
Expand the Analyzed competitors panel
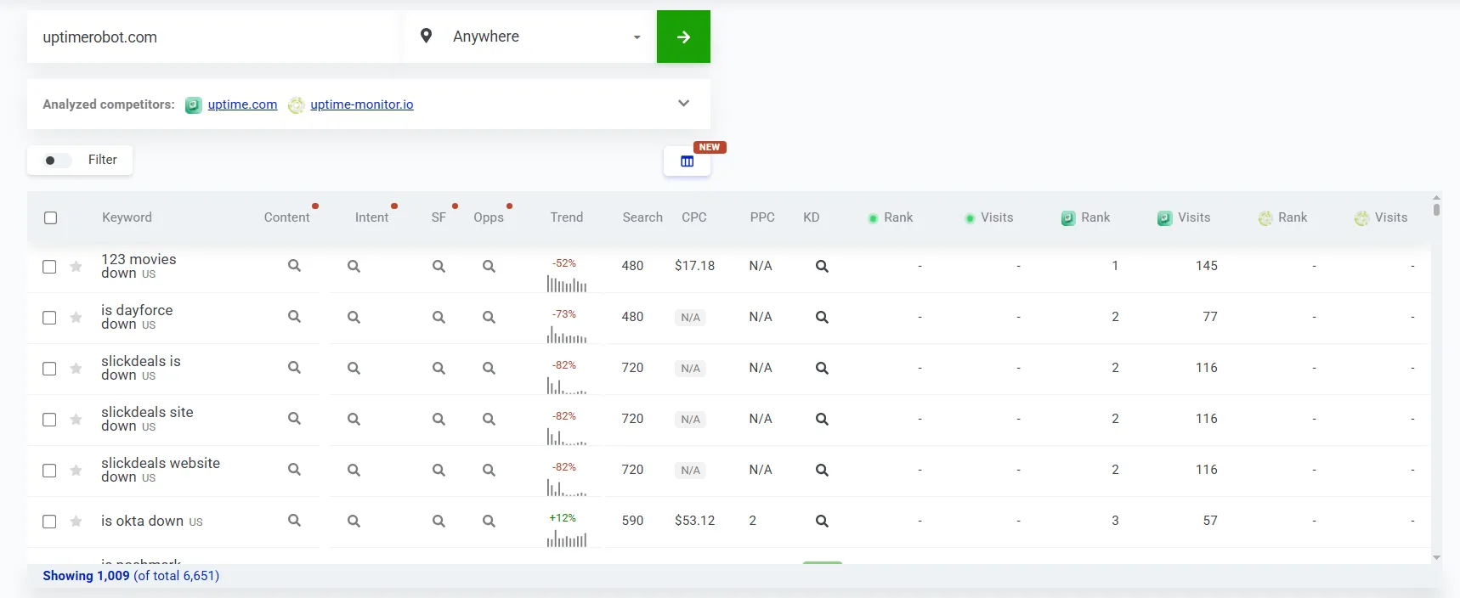(x=683, y=104)
